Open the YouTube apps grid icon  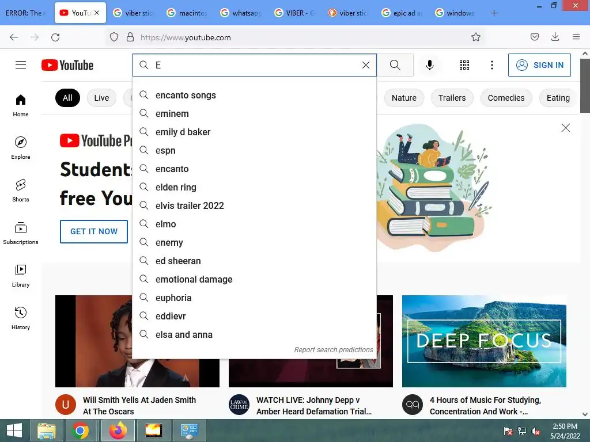tap(464, 65)
